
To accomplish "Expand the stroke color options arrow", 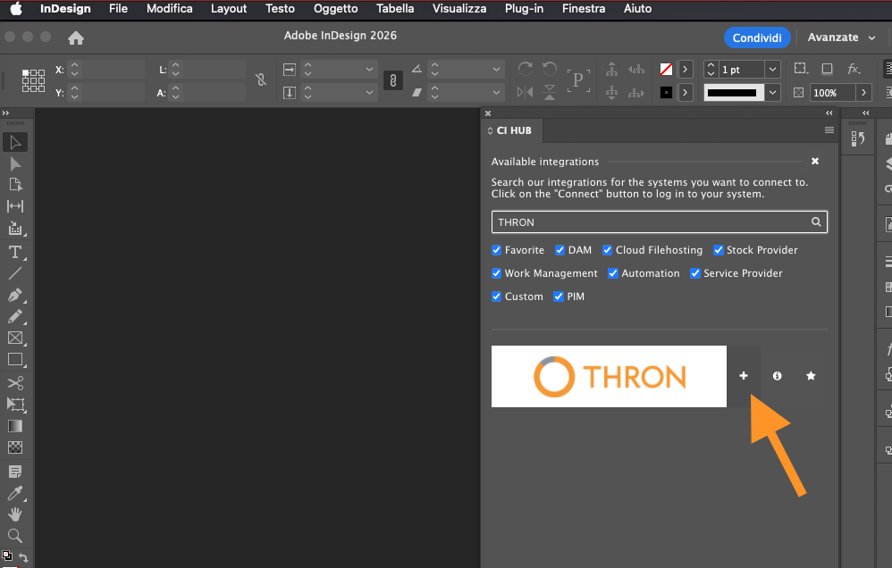I will 686,92.
